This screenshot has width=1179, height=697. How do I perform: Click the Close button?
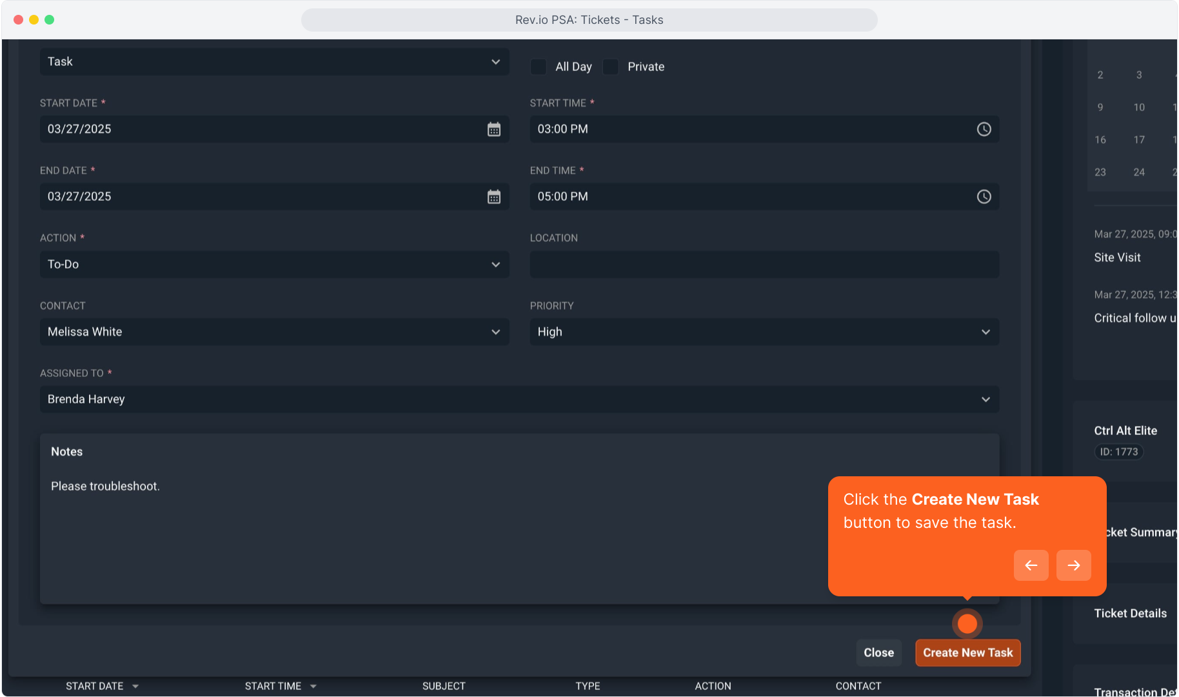pos(878,652)
